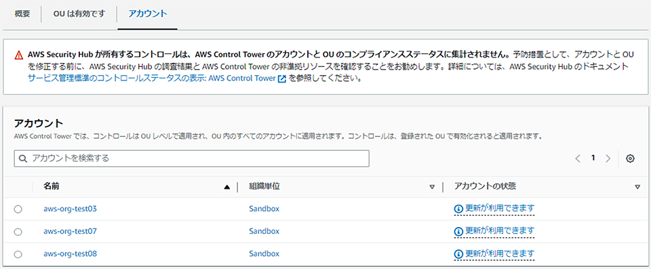Switch to the OU は有効です tab
Screen dimensions: 651x269
click(x=79, y=14)
